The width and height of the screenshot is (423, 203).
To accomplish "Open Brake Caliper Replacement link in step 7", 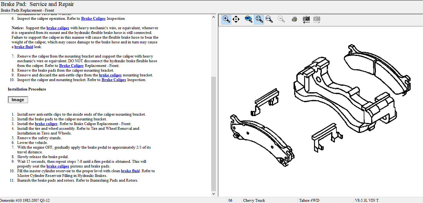I will point(71,66).
